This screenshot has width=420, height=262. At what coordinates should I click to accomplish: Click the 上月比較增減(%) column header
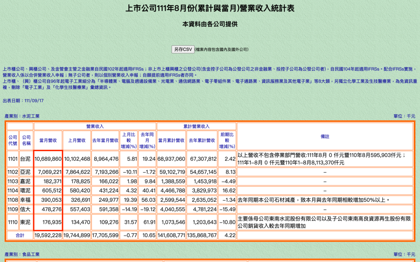[129, 140]
